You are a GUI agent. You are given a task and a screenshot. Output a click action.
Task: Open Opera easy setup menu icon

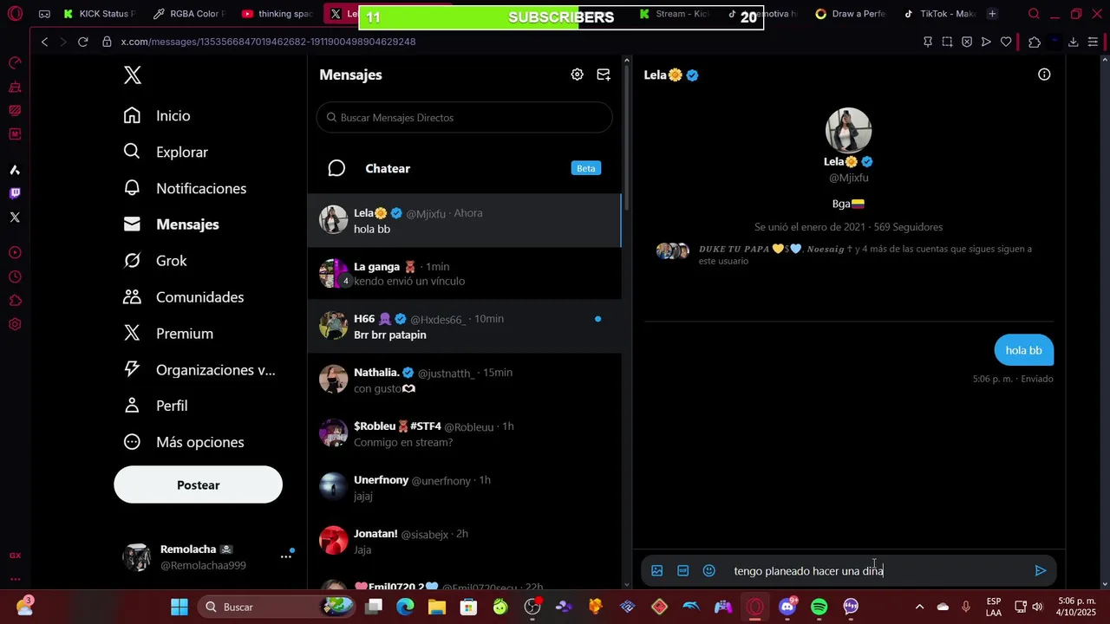(1094, 42)
